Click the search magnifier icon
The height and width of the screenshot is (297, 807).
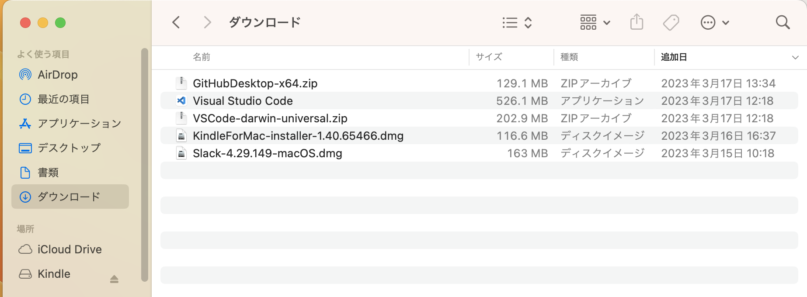point(783,22)
